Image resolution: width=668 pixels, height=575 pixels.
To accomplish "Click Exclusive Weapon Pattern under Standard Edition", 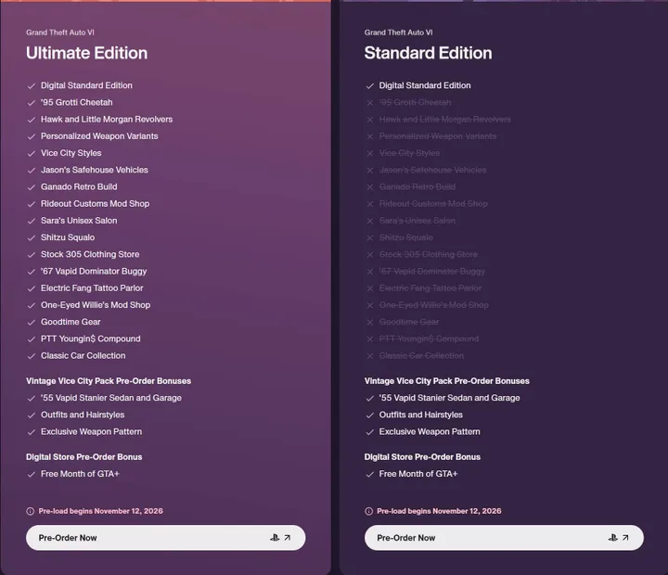I will (430, 432).
